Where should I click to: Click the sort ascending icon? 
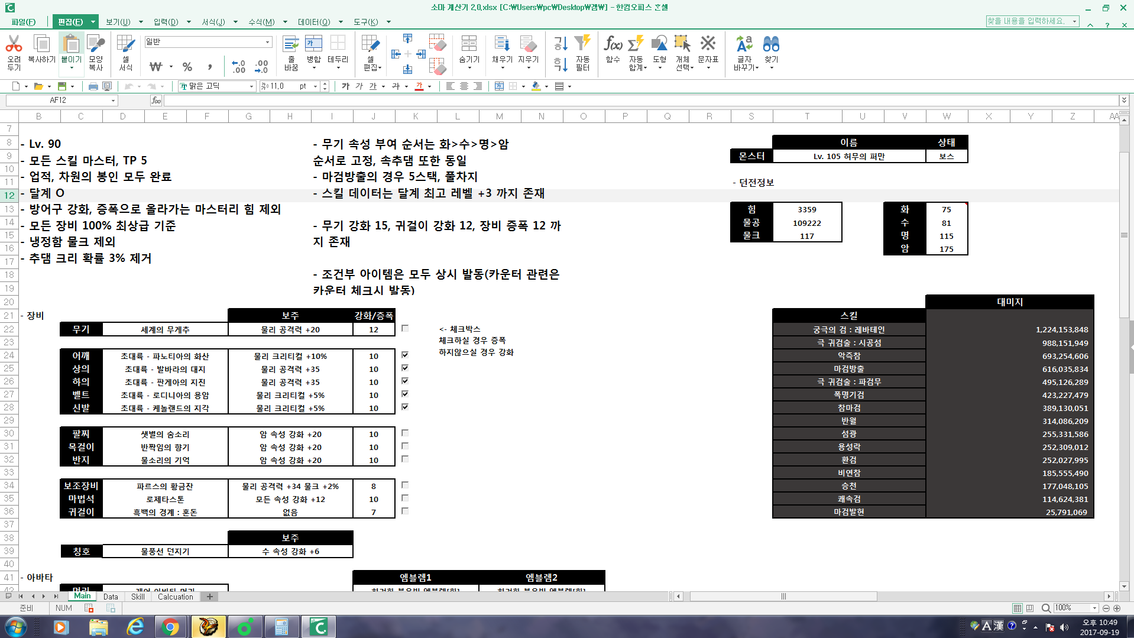tap(560, 43)
